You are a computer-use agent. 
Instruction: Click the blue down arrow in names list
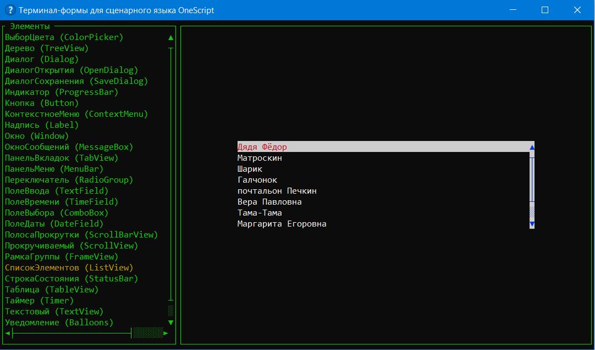tap(532, 224)
